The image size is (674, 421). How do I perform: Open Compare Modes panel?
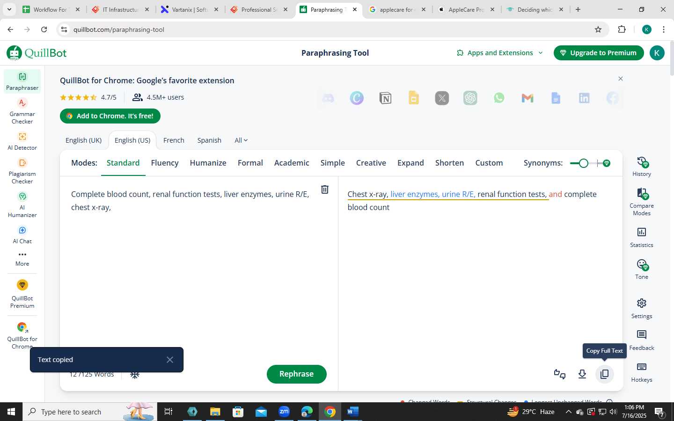point(641,202)
